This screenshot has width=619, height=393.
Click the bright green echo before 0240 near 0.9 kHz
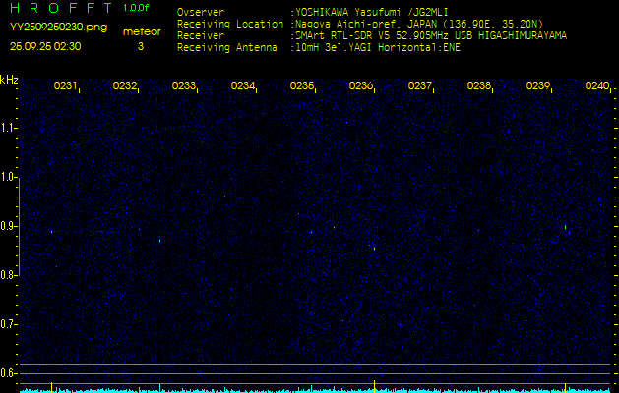[565, 227]
